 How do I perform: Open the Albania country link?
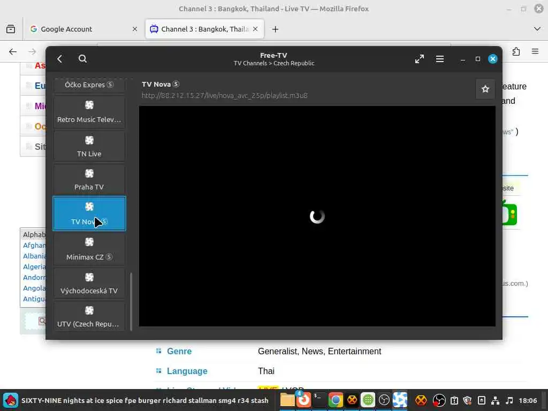[34, 256]
